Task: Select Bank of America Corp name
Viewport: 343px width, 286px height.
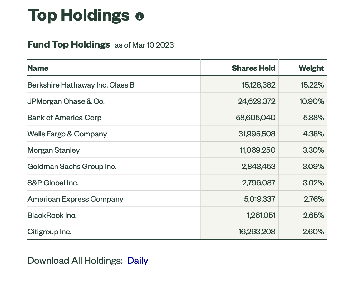Action: (65, 118)
